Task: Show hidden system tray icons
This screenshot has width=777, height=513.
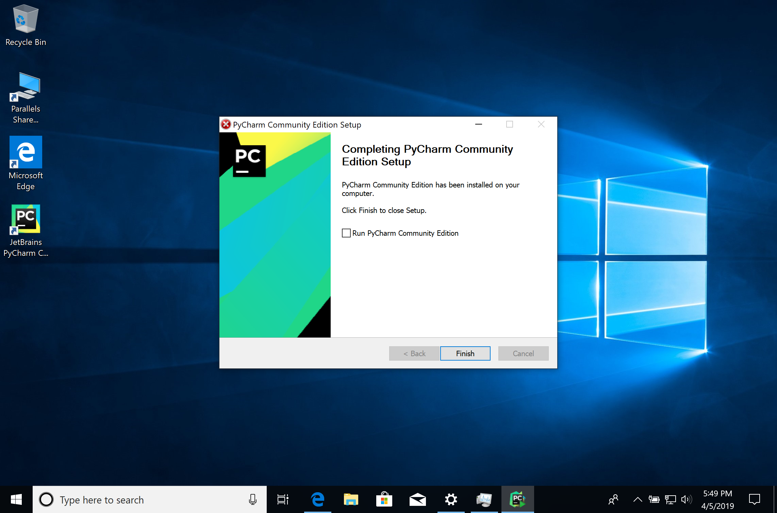Action: point(638,499)
